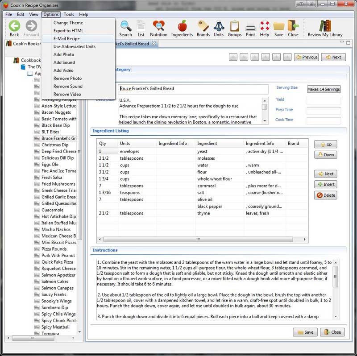Open the Units toolbar icon
The height and width of the screenshot is (356, 357).
[x=219, y=26]
